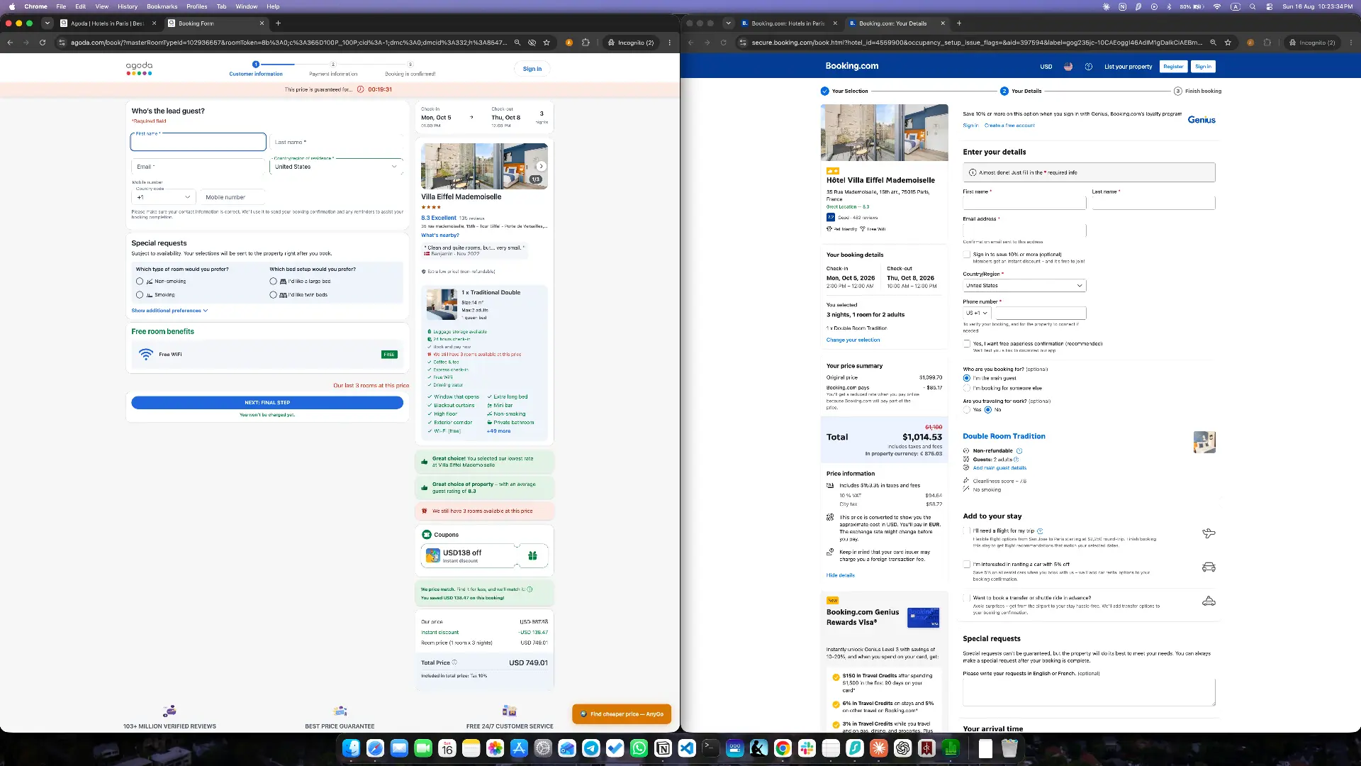Image resolution: width=1361 pixels, height=766 pixels.
Task: Click help icon next to flight option
Action: pos(1040,531)
